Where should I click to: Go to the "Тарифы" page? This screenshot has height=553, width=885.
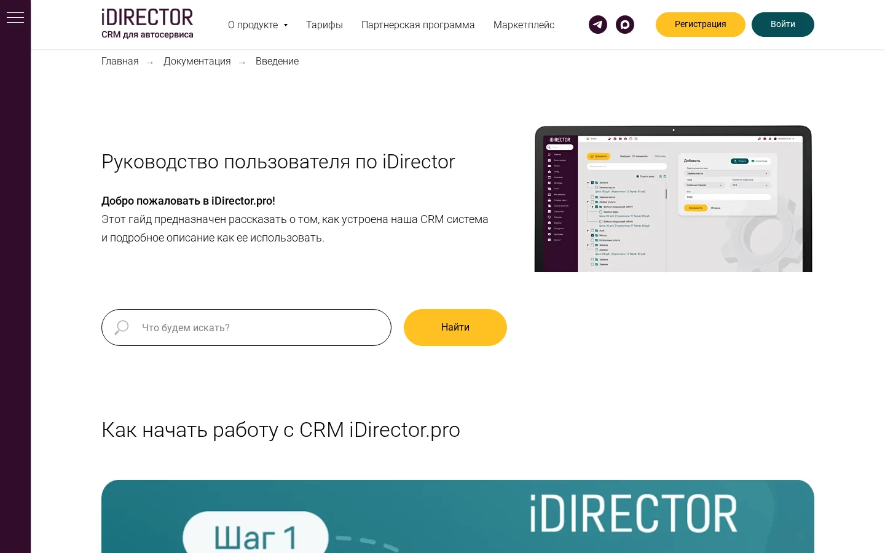point(324,25)
